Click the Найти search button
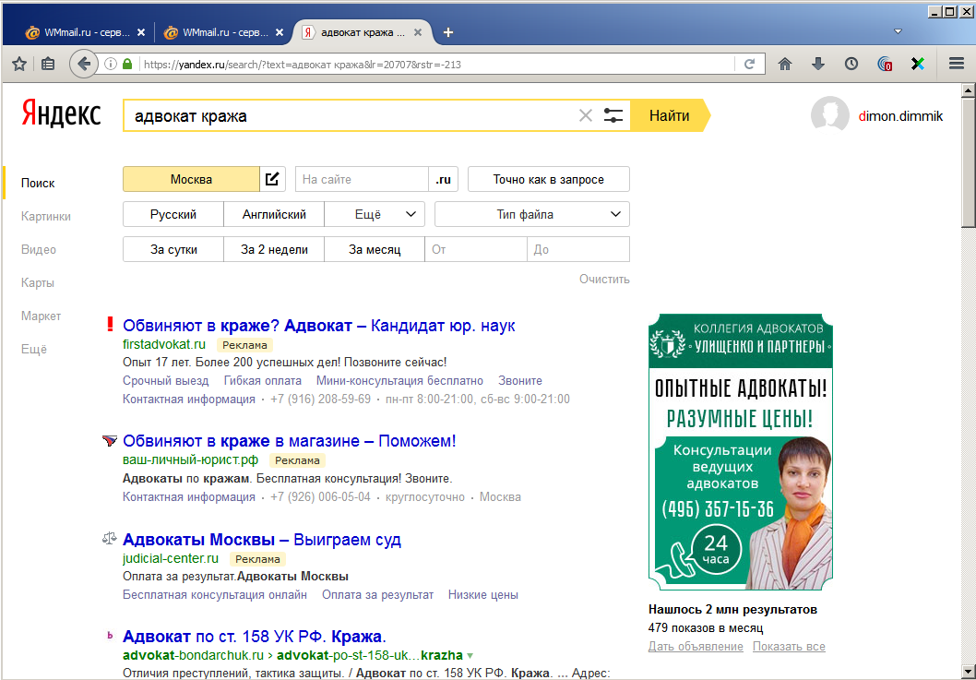This screenshot has width=976, height=680. point(669,115)
